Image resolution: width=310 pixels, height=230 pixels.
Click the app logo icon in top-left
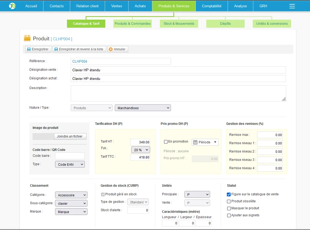(x=12, y=6)
